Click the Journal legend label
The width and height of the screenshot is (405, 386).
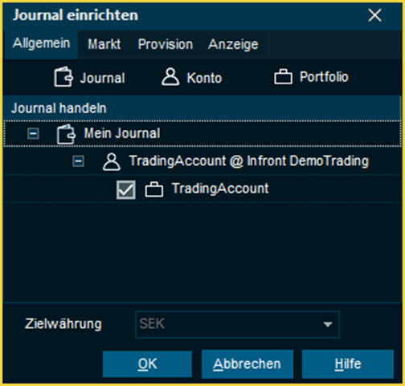click(x=102, y=78)
